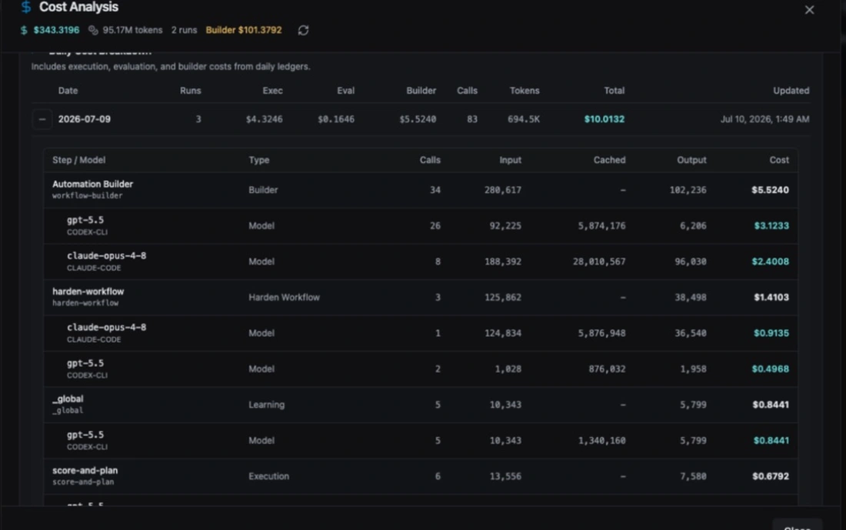Click the $0.1646 eval cost
846x530 pixels.
click(x=335, y=119)
